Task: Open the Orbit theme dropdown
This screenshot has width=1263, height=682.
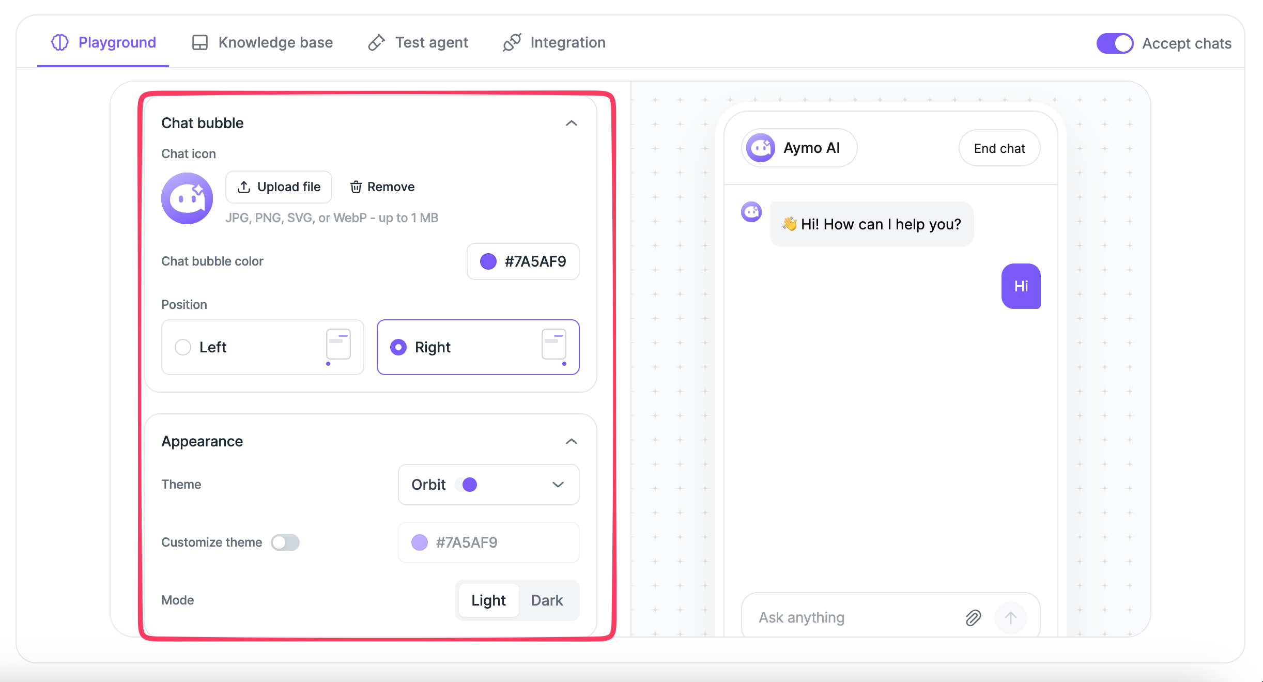Action: 488,485
